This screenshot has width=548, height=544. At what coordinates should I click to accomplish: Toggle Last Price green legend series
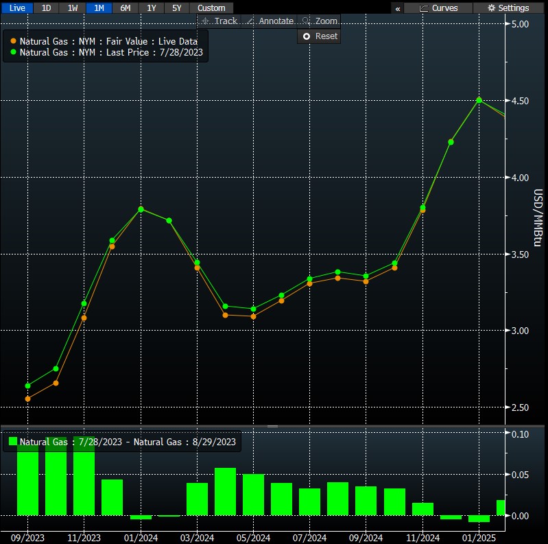pos(14,51)
